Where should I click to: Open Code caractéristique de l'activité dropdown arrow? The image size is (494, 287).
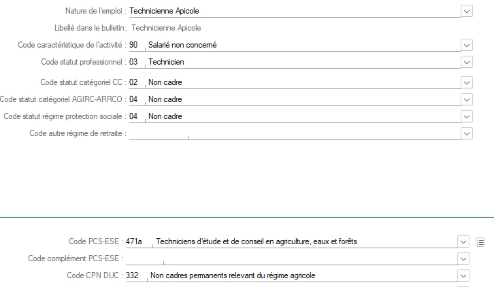click(466, 45)
